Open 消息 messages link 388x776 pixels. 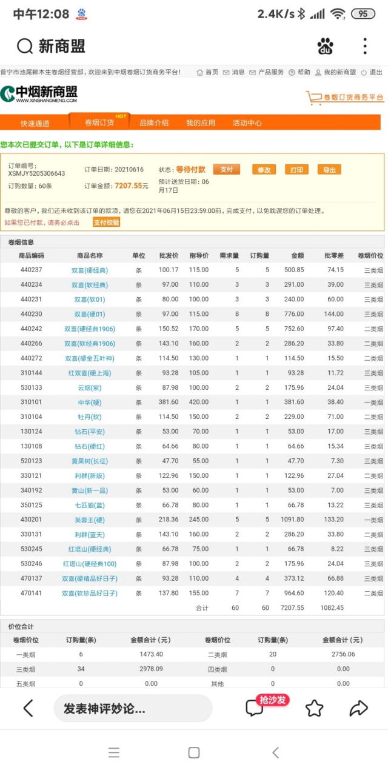pos(234,72)
